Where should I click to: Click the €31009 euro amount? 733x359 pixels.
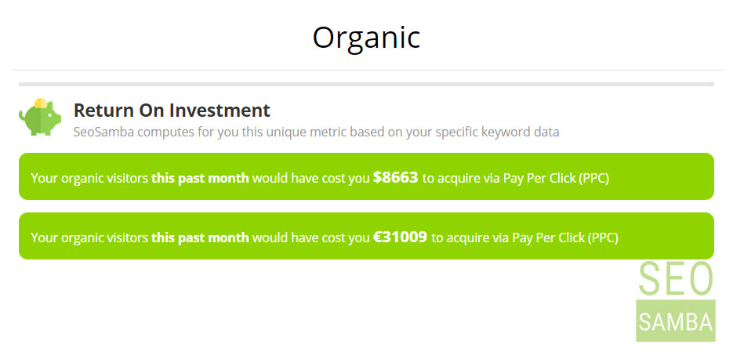[x=400, y=237]
